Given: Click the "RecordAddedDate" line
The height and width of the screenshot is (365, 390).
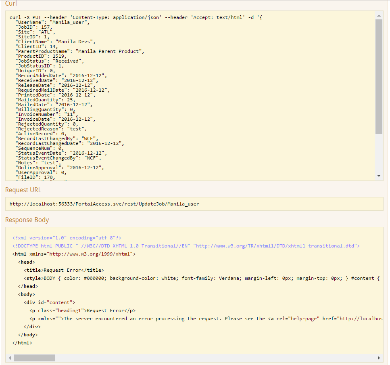Looking at the screenshot, I should click(x=61, y=76).
